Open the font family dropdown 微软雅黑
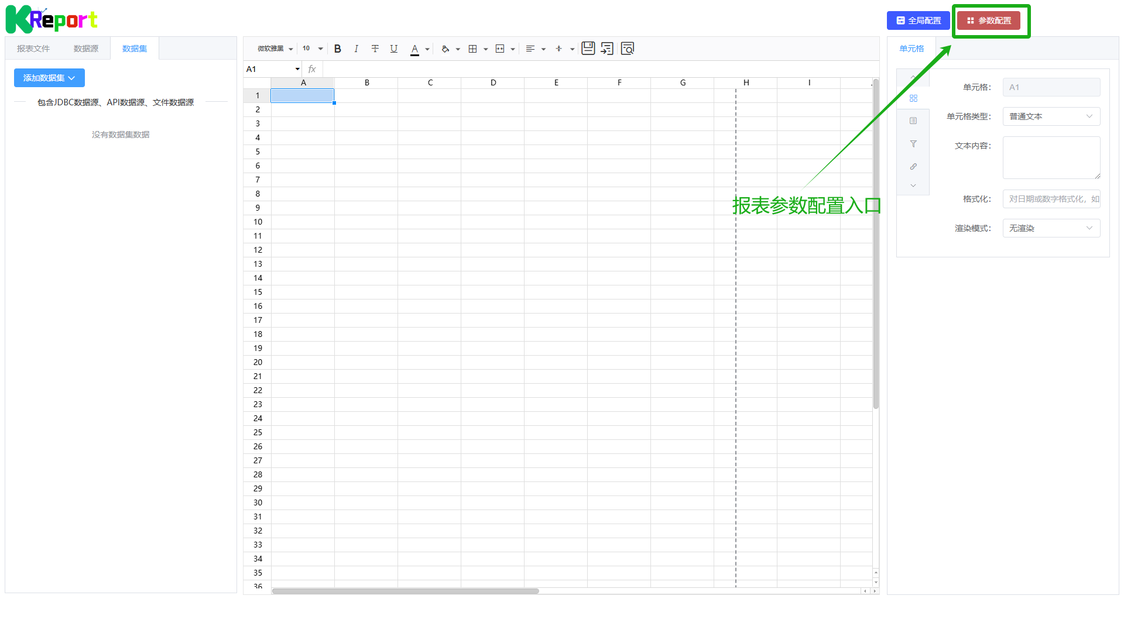1124x623 pixels. tap(275, 49)
